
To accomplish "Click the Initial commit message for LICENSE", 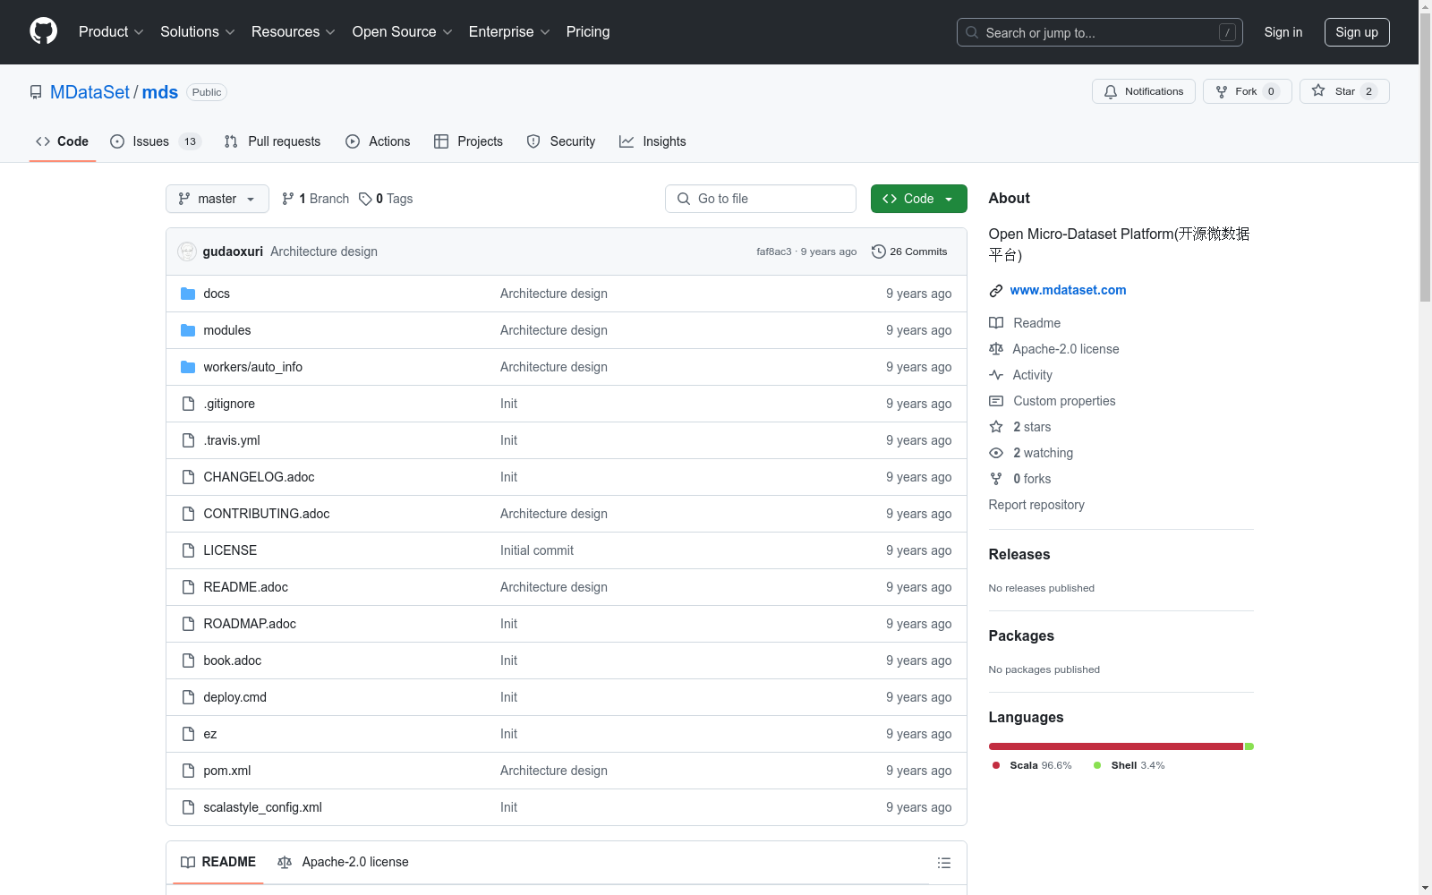I will click(537, 550).
